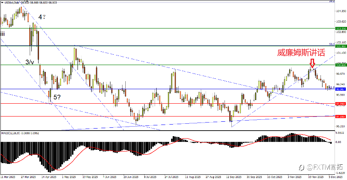Click the 96.310 value on the price axis
This screenshot has width=347, height=180.
point(341,126)
